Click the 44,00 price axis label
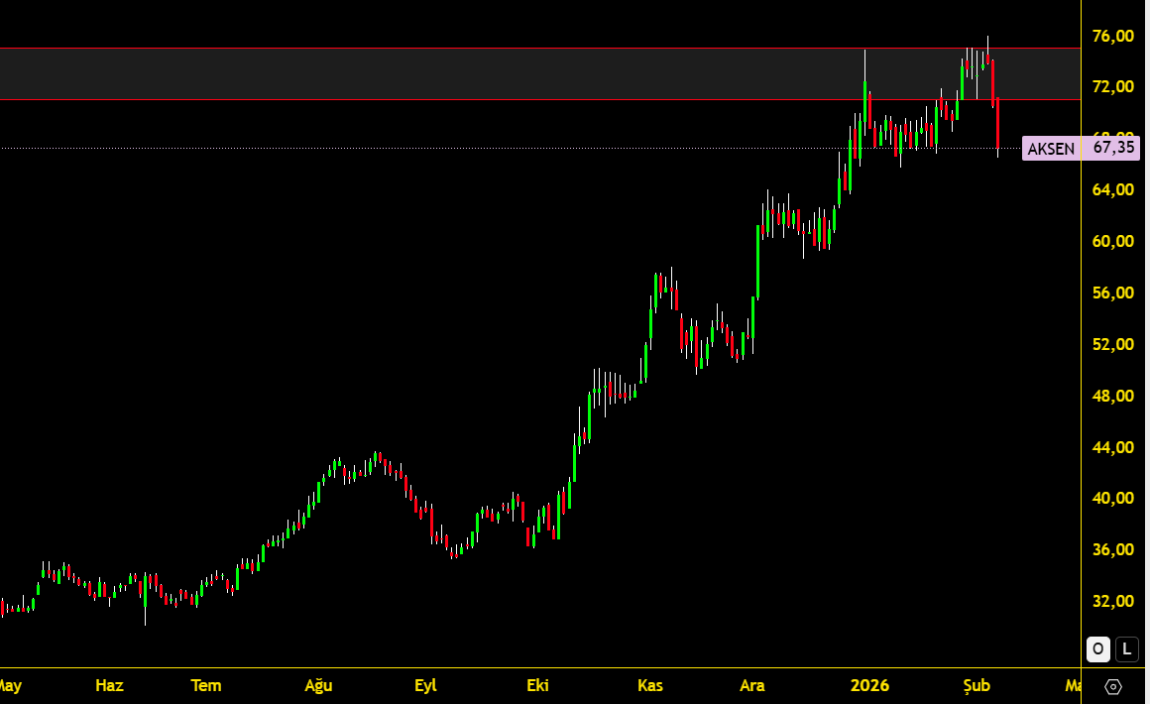This screenshot has height=704, width=1150. 1112,447
